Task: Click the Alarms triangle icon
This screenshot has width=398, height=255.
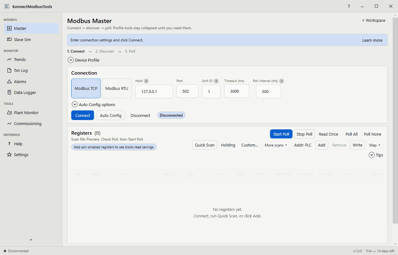Action: 9,81
